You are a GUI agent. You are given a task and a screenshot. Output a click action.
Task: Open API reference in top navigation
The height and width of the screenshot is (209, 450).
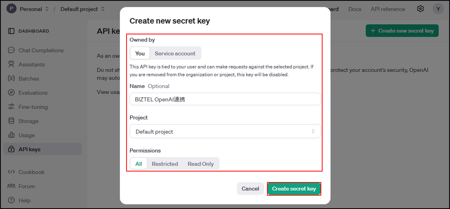(388, 9)
